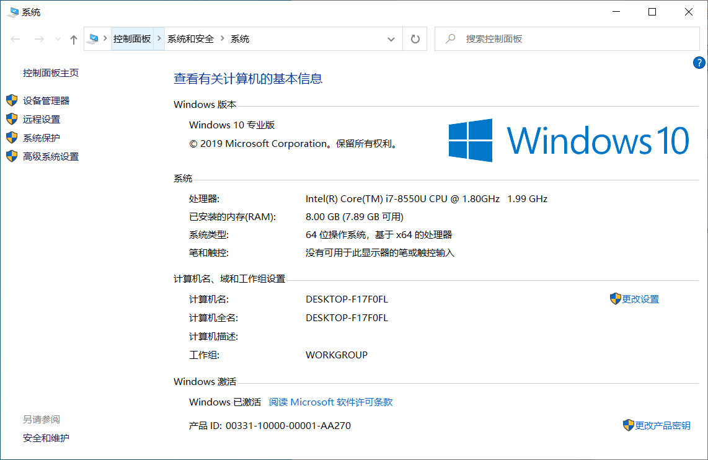Go up one level with Up arrow
This screenshot has width=708, height=460.
(x=74, y=39)
